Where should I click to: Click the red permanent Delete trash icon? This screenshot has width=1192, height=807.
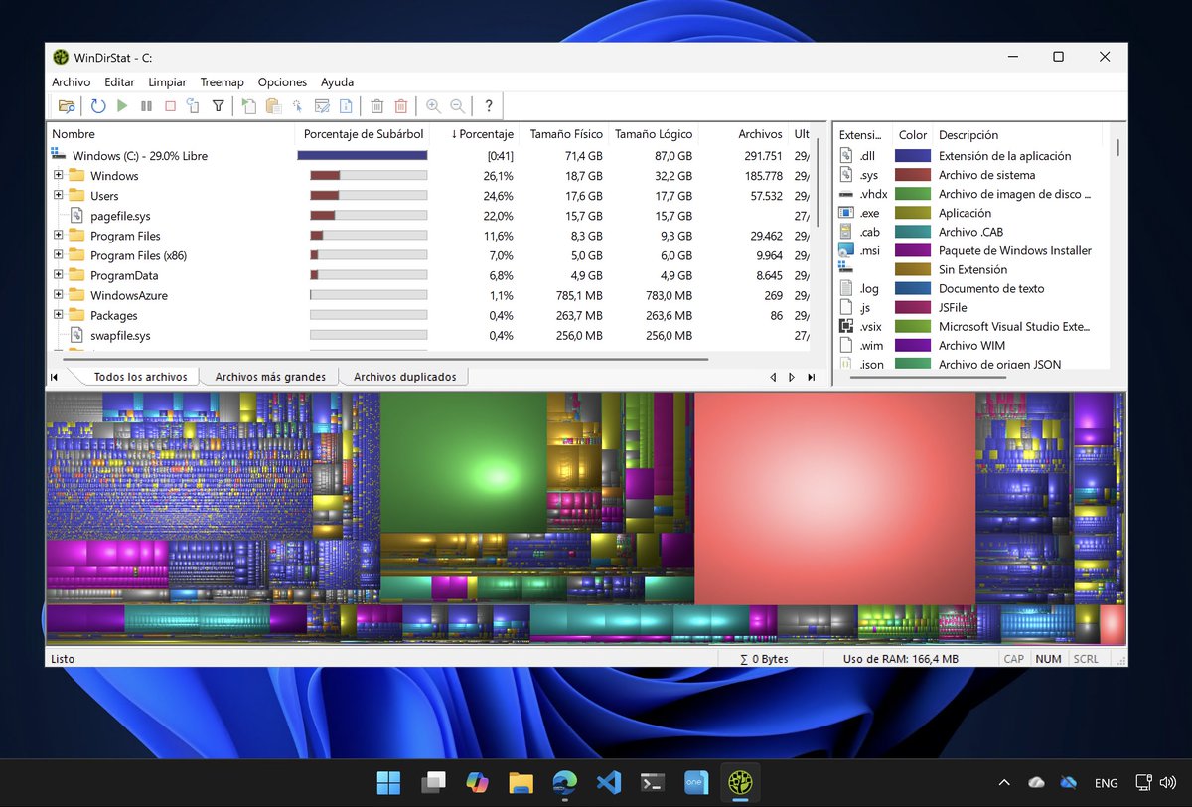click(401, 106)
